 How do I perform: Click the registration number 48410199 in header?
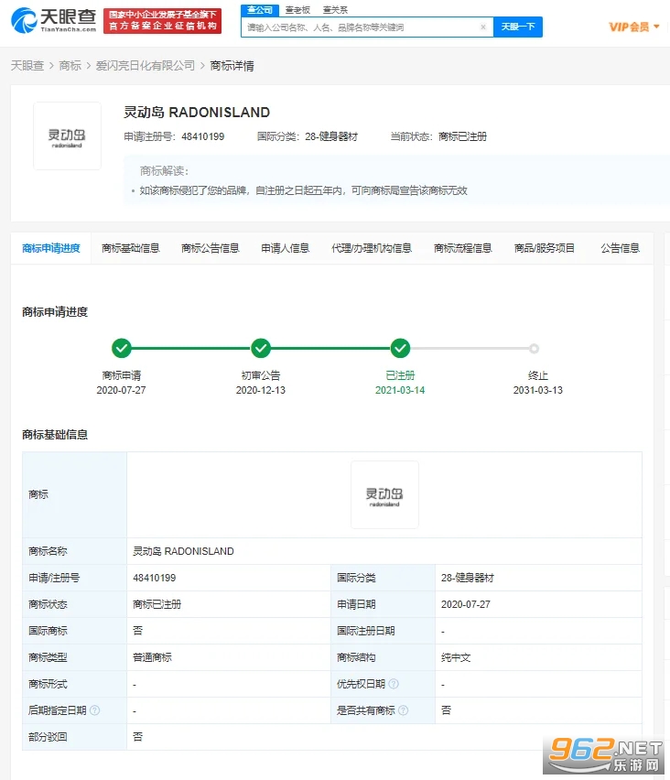coord(203,136)
